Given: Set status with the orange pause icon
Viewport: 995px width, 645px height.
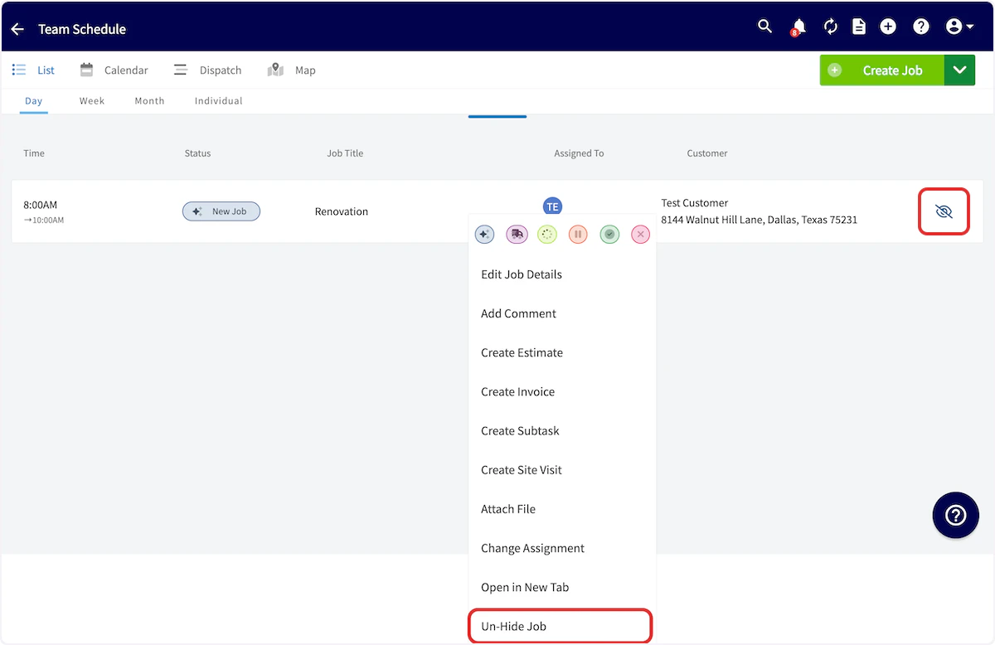Looking at the screenshot, I should tap(579, 235).
